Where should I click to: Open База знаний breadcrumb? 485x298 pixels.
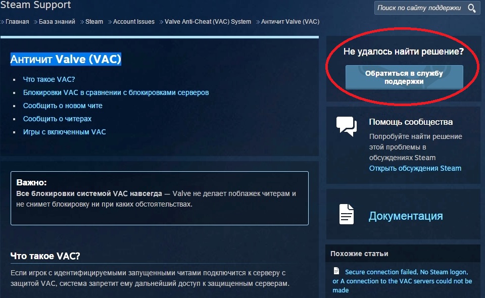[x=57, y=22]
